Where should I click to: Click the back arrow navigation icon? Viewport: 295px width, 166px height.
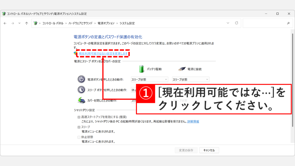pos(5,23)
